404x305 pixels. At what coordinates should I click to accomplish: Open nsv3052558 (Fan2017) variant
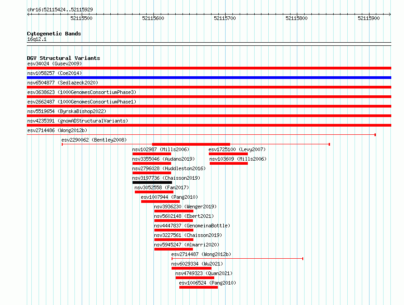click(x=162, y=187)
